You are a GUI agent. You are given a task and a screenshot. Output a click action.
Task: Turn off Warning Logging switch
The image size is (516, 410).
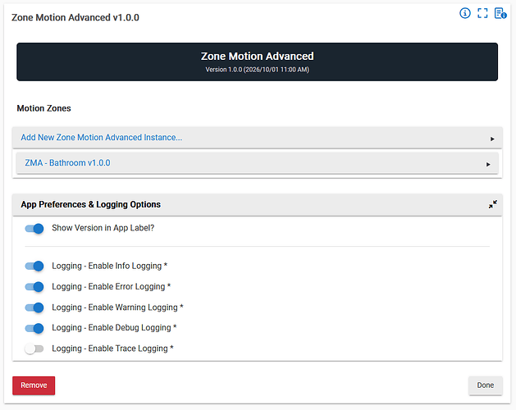click(34, 307)
